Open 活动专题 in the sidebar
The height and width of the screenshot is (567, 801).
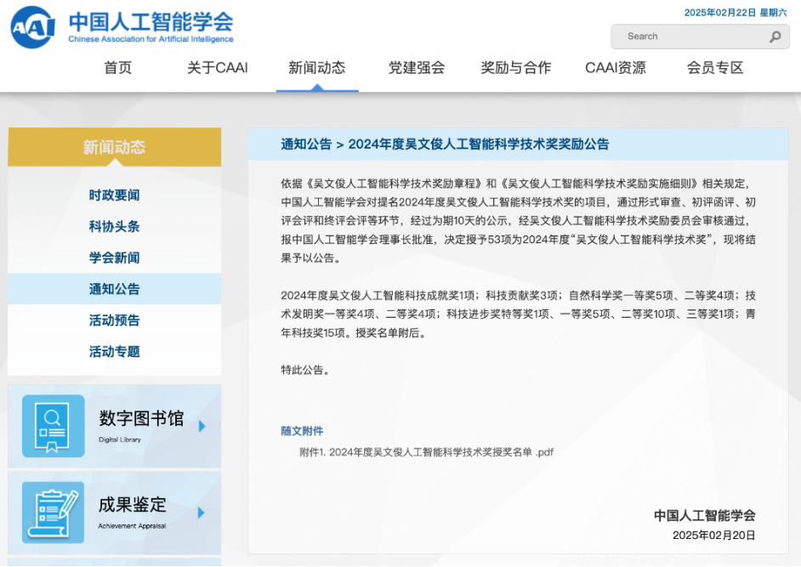(115, 351)
